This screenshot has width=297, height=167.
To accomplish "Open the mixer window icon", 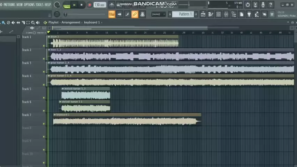I will (226, 14).
